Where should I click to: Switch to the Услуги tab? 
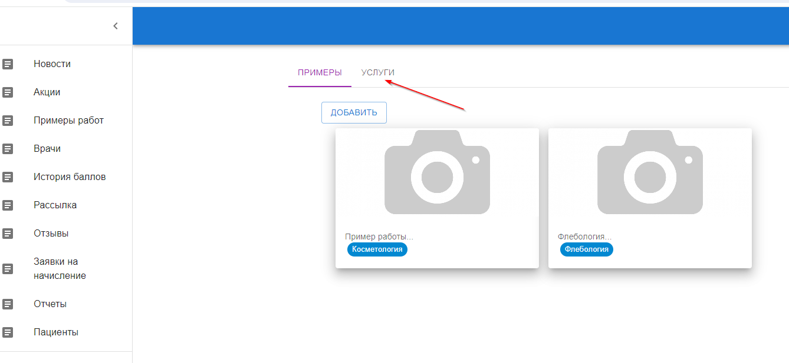click(x=378, y=72)
